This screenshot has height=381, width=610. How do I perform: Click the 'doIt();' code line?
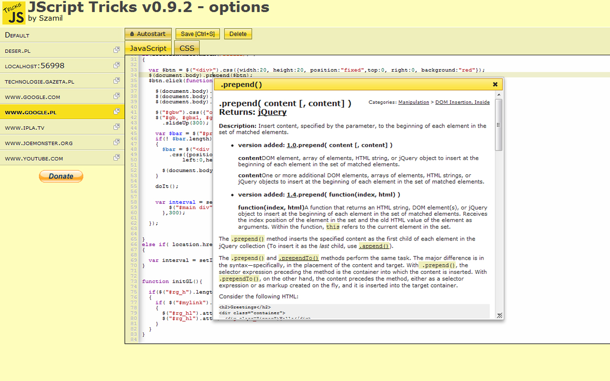tap(167, 186)
